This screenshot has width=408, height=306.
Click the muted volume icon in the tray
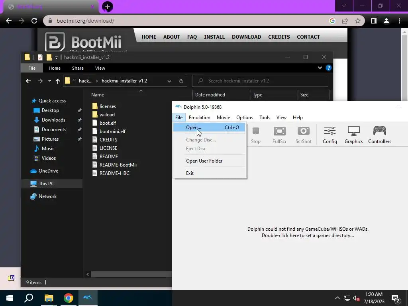coord(356,298)
